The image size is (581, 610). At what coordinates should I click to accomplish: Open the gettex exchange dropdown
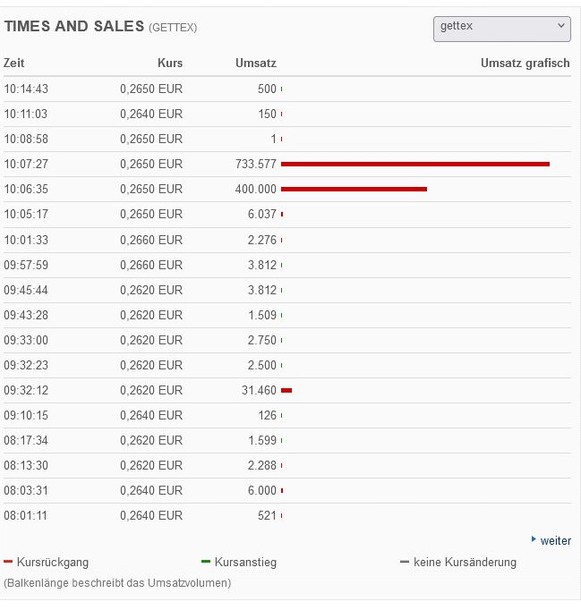coord(501,28)
